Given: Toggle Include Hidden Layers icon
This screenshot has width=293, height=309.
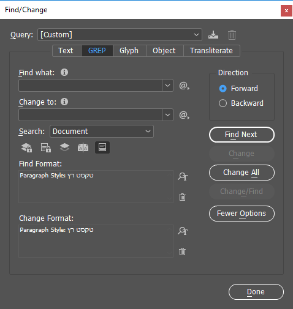Looking at the screenshot, I should (x=64, y=147).
